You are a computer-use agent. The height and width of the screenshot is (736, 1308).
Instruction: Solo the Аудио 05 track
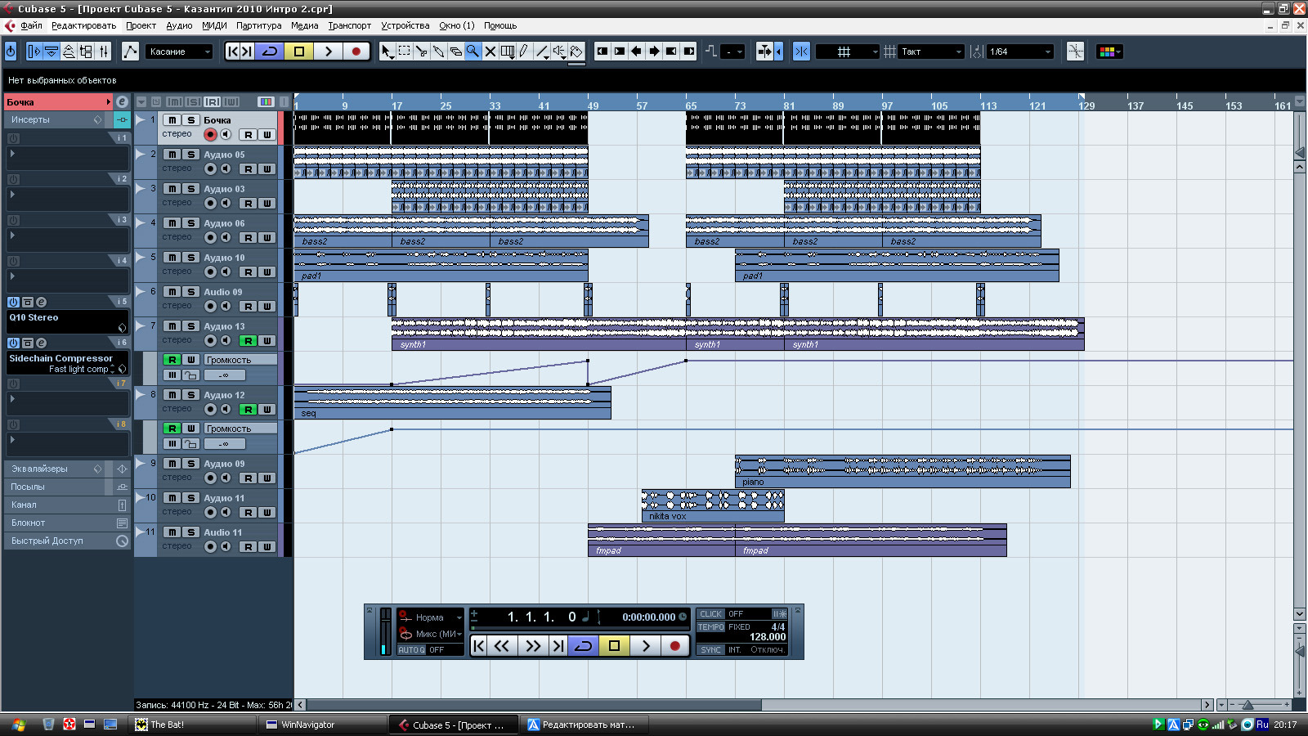click(190, 154)
